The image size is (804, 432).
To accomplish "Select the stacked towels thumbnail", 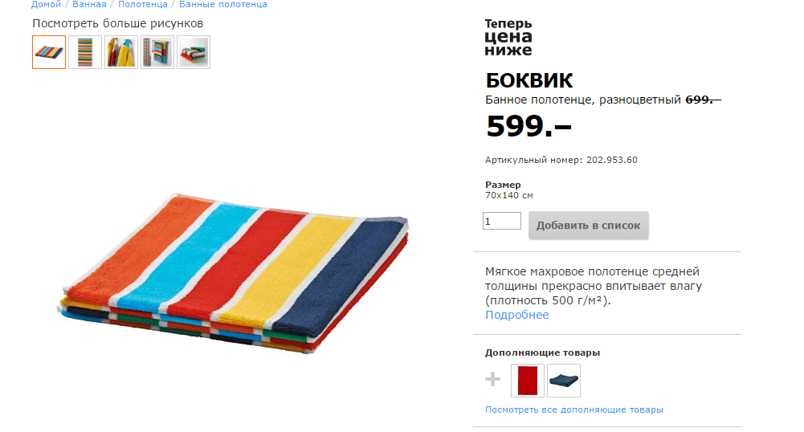I will [194, 51].
